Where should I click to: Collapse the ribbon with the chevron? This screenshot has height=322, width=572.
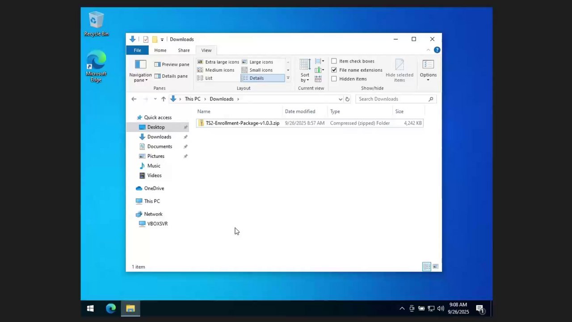click(428, 50)
